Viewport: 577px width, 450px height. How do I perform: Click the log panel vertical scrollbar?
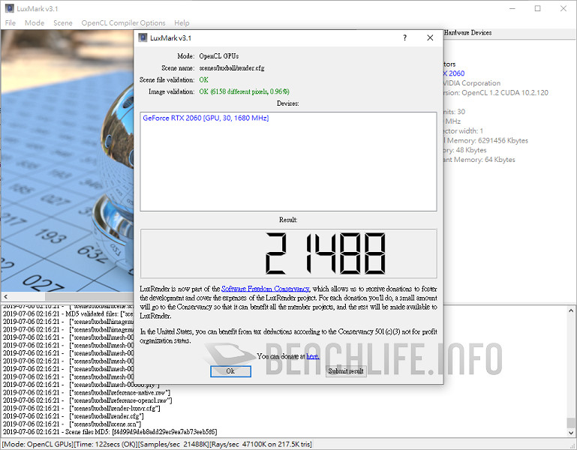click(x=572, y=367)
